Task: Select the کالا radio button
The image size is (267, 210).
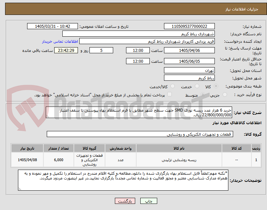Action: coord(216,86)
